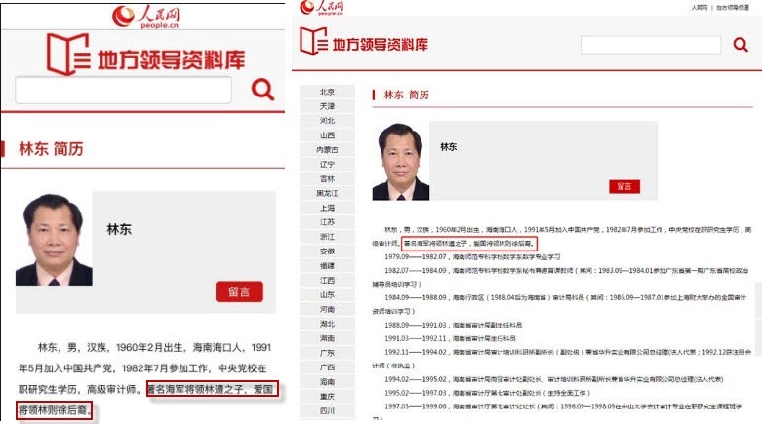Click the portrait photo in the desktop view

(400, 161)
